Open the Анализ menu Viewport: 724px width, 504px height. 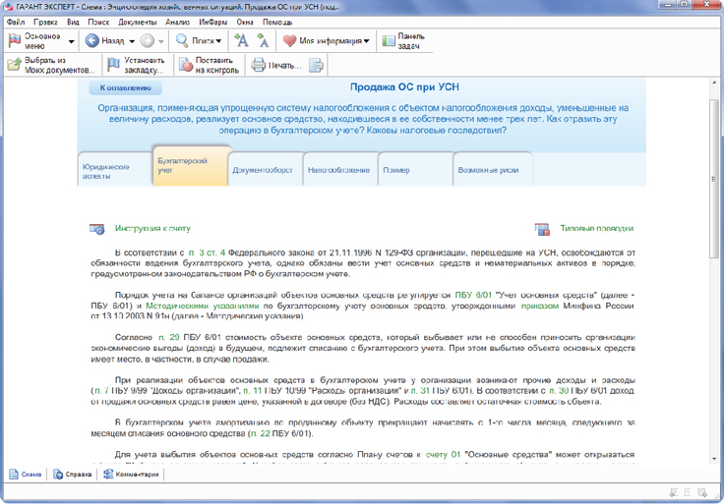(178, 22)
